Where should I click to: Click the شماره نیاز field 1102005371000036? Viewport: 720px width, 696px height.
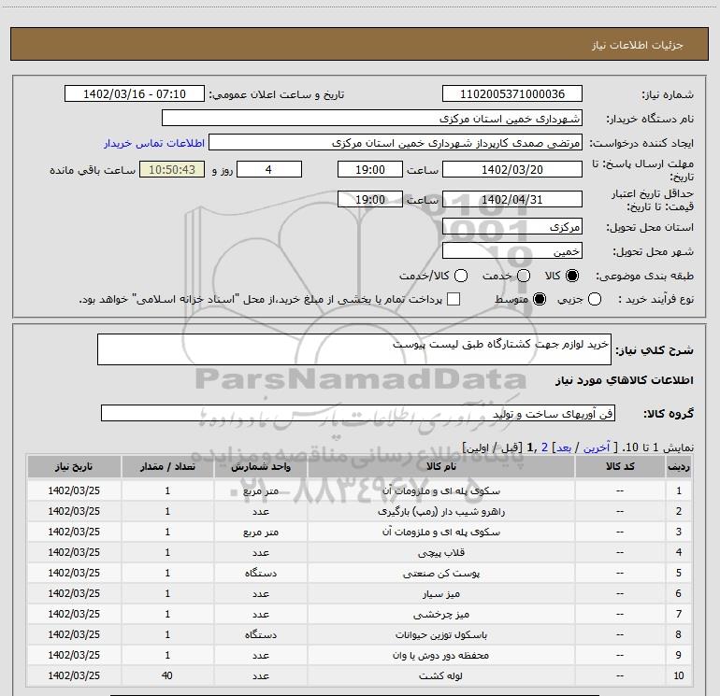pyautogui.click(x=512, y=93)
